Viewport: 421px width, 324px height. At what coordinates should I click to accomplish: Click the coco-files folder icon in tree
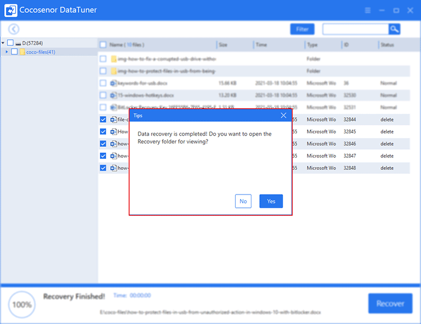pyautogui.click(x=22, y=52)
